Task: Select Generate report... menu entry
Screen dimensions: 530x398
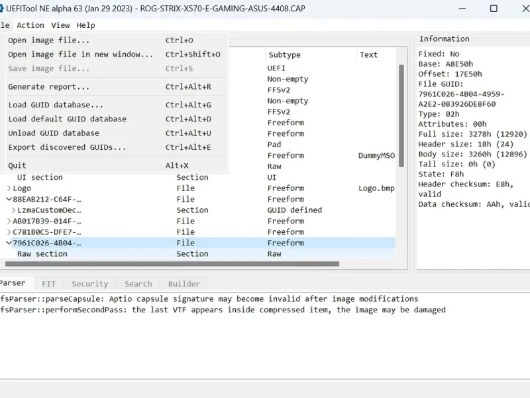Action: pyautogui.click(x=117, y=87)
